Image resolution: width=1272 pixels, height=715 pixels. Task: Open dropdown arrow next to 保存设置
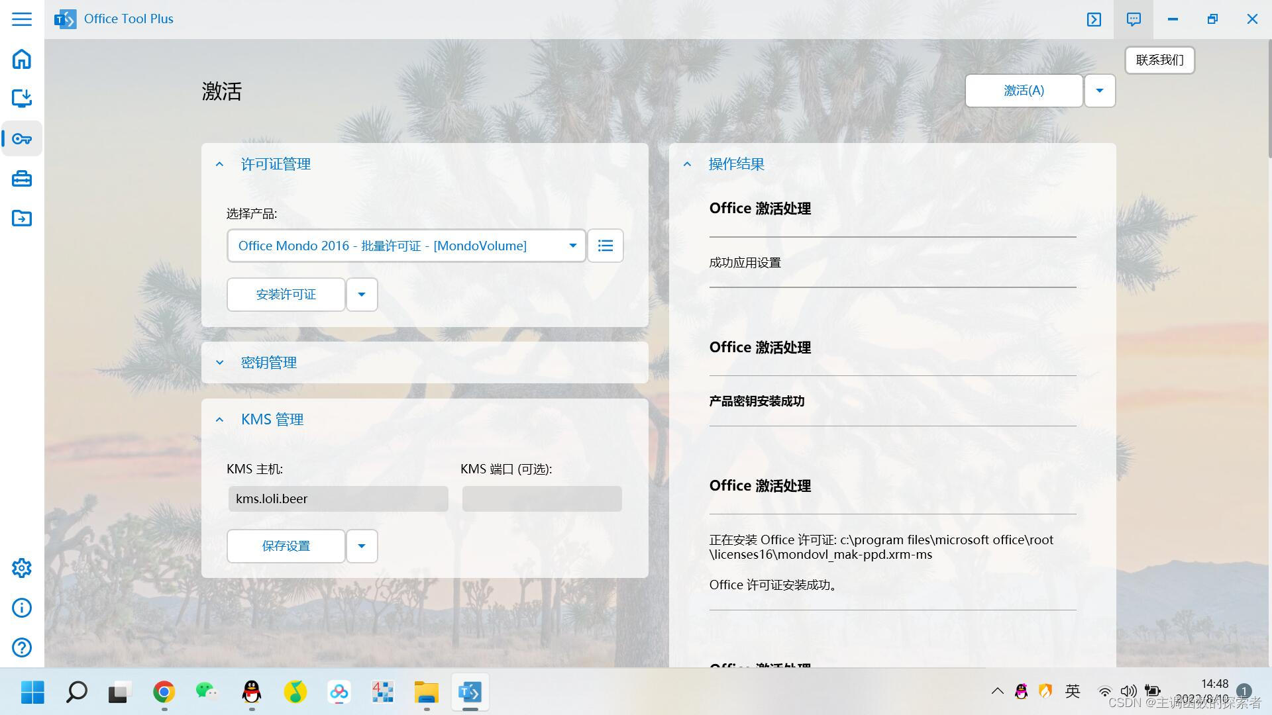pyautogui.click(x=362, y=546)
